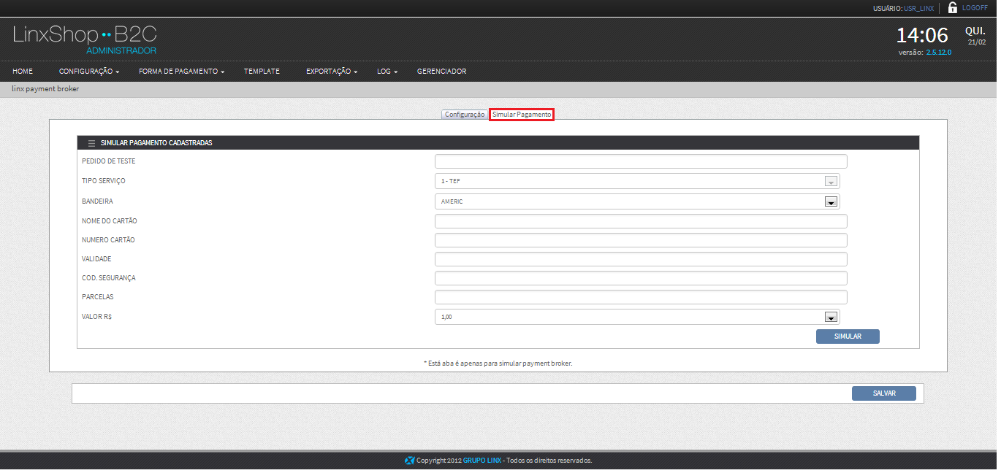Screen dimensions: 1001x473
Task: Focus the Validade input field
Action: click(x=641, y=259)
